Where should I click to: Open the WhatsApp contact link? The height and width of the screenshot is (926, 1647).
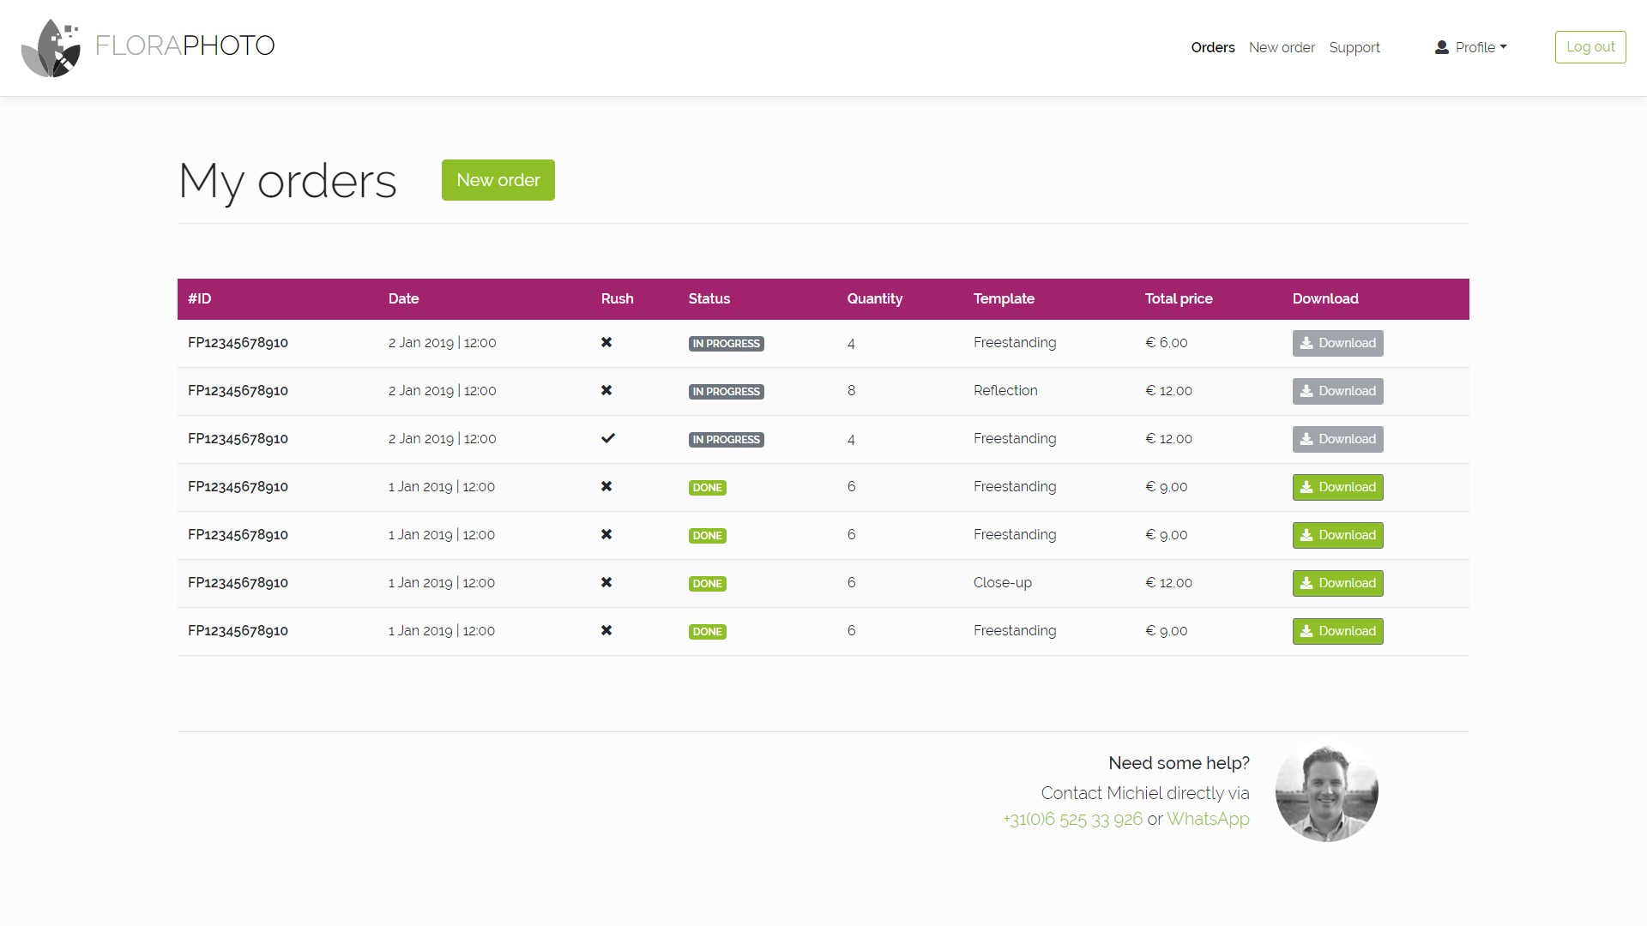pyautogui.click(x=1208, y=819)
